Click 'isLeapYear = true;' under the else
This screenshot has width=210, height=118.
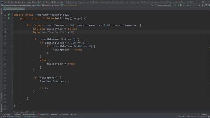(x=61, y=64)
